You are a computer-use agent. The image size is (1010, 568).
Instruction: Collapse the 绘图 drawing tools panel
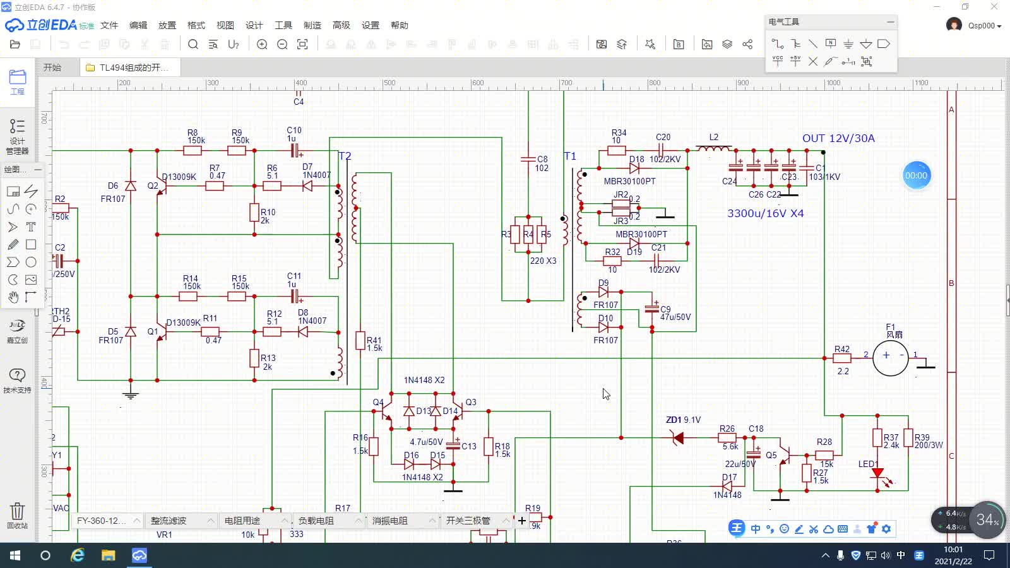[38, 169]
